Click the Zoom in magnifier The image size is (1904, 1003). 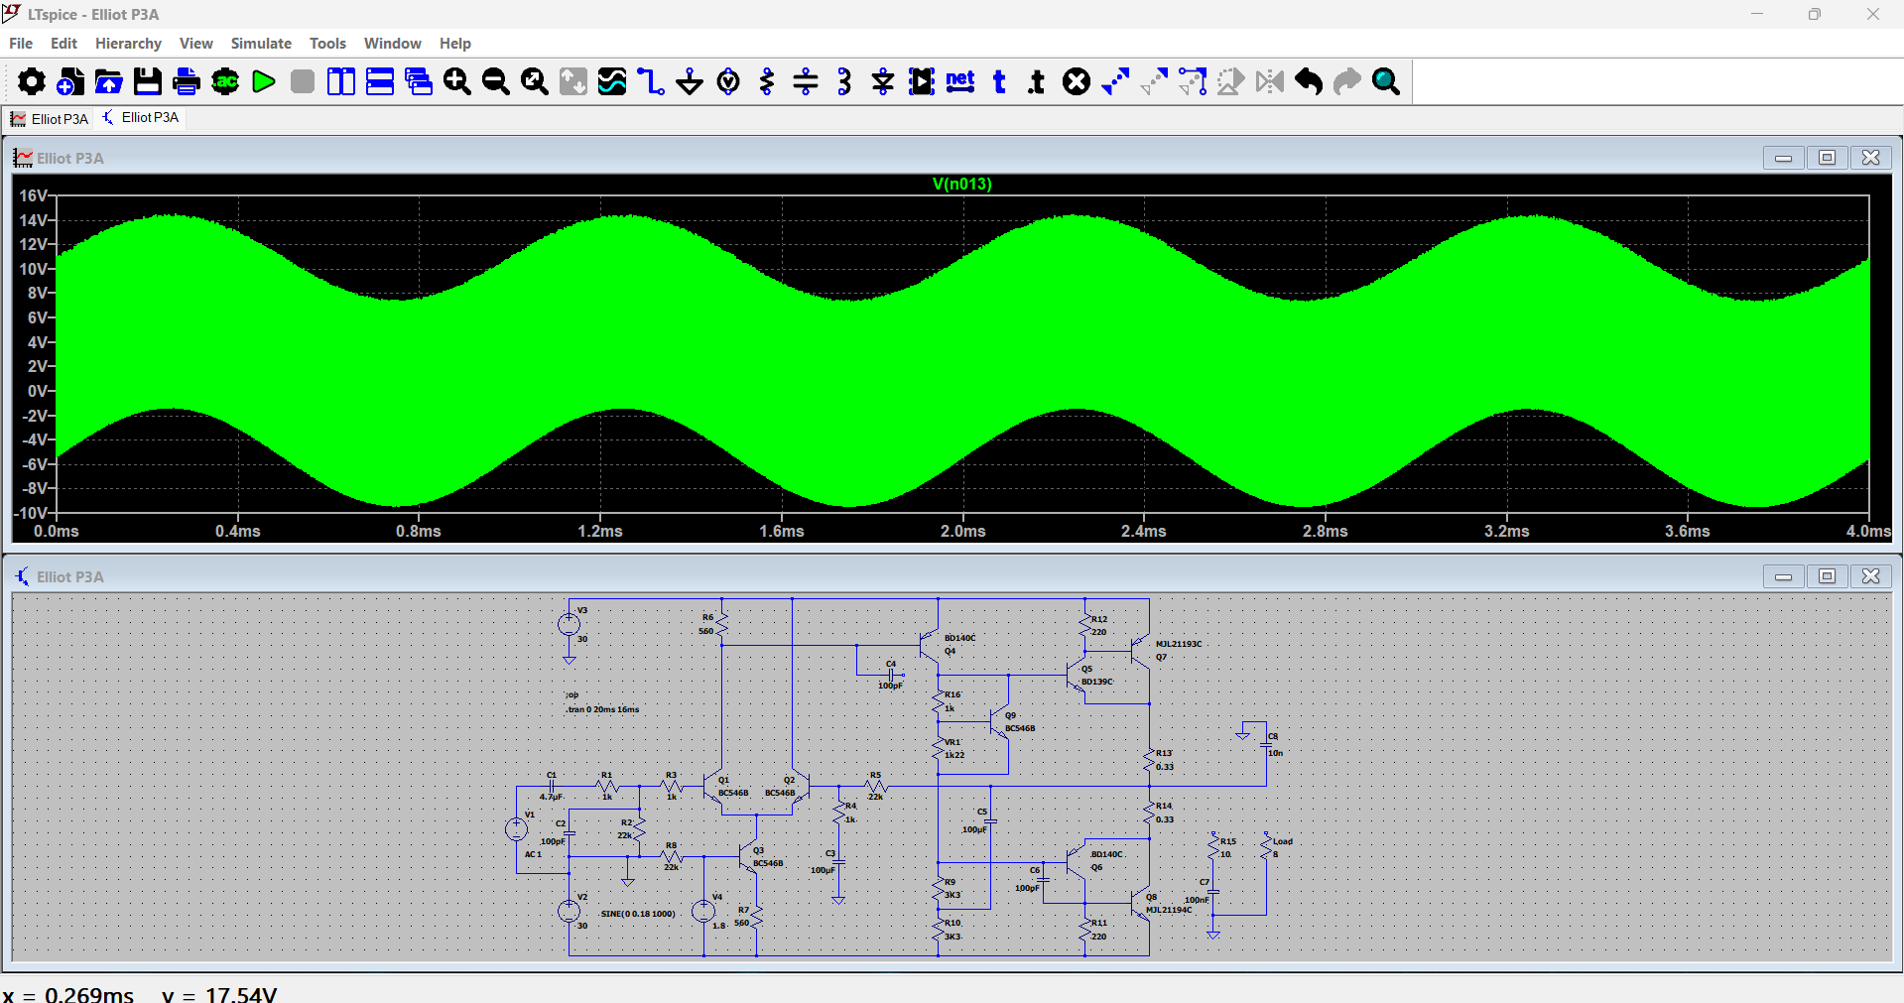tap(457, 81)
